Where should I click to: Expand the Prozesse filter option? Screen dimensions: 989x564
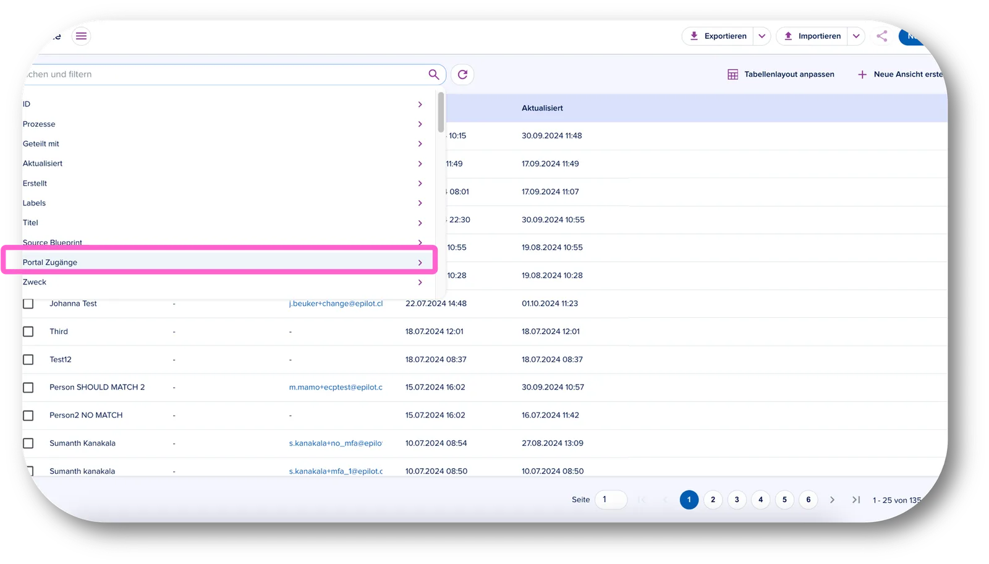coord(223,124)
